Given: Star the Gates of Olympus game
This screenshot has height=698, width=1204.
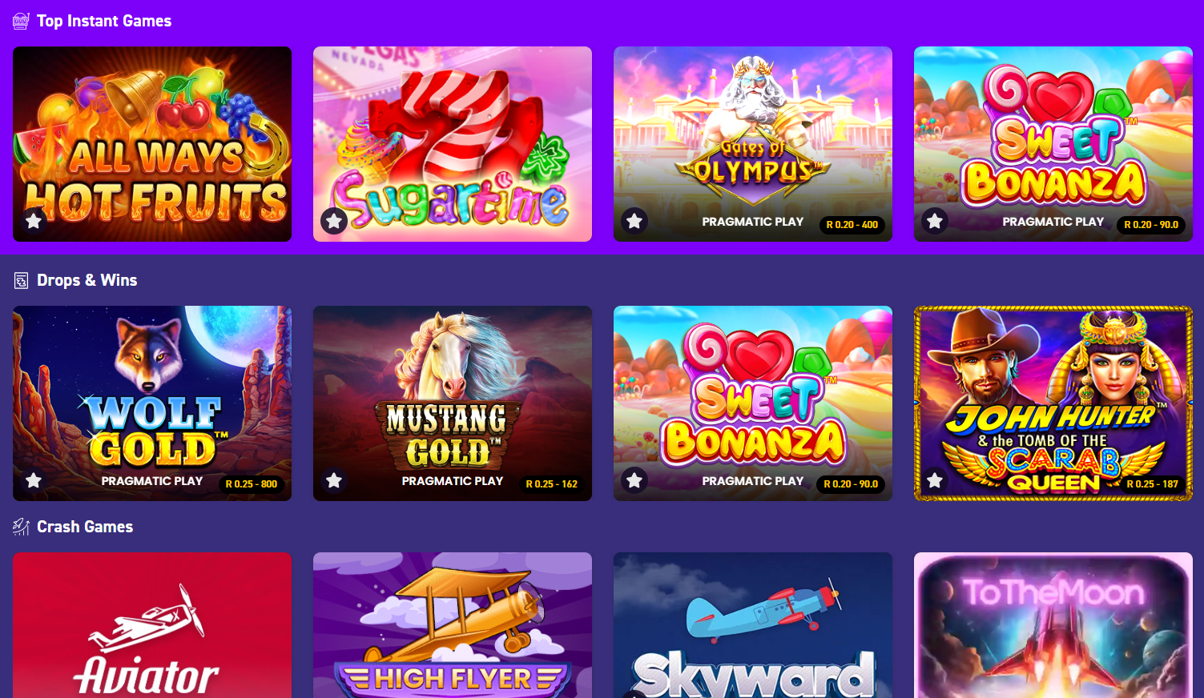Looking at the screenshot, I should 634,221.
